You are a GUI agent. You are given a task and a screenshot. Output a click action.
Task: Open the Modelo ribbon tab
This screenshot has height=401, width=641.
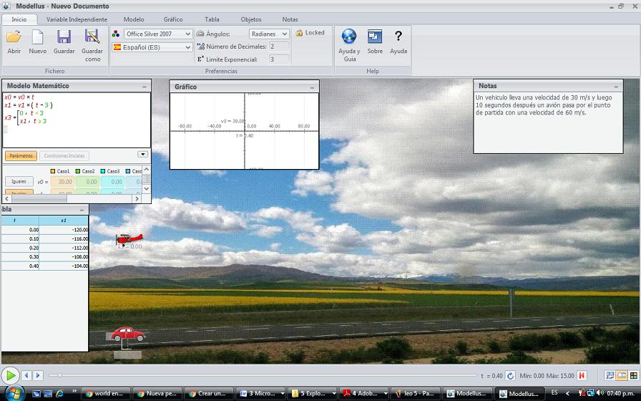pyautogui.click(x=134, y=19)
